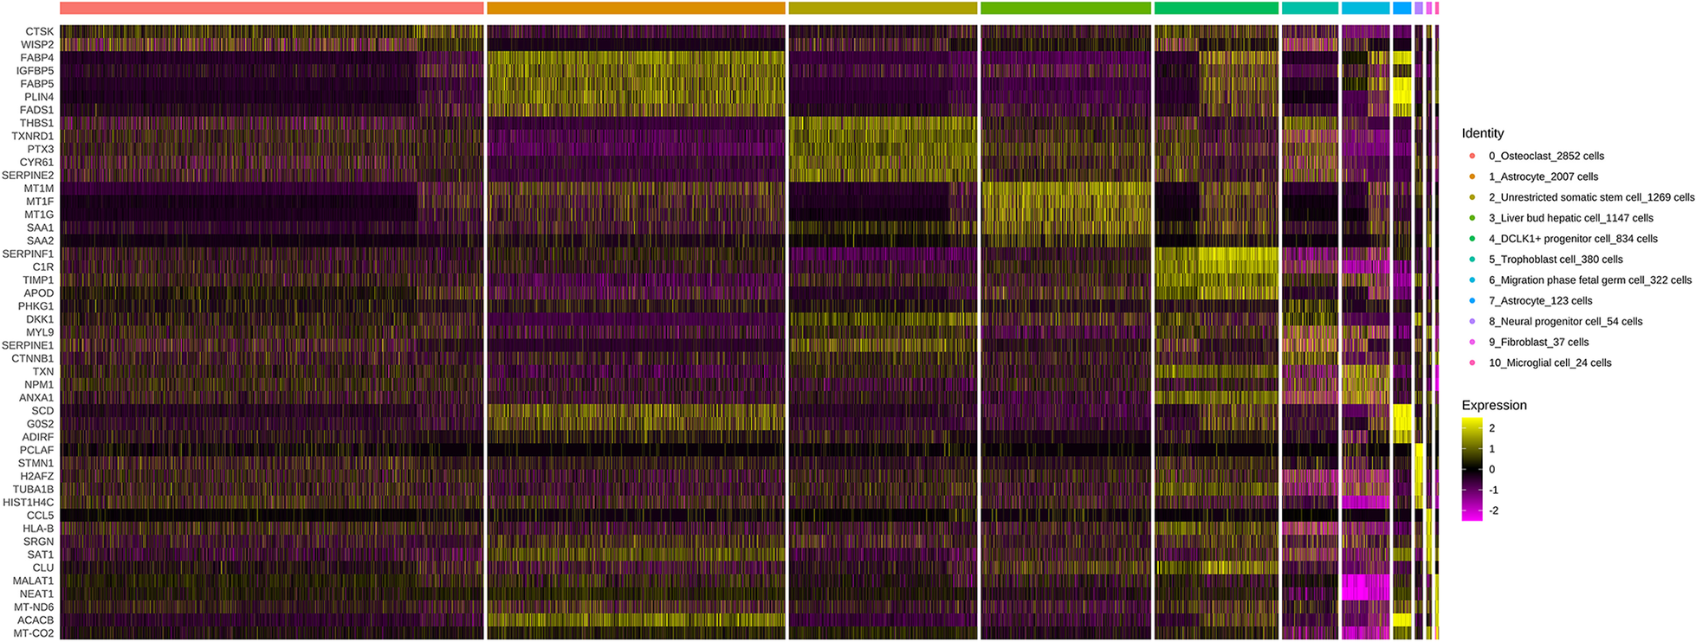The image size is (1696, 642).
Task: Click the DKK1 gene row label
Action: [x=40, y=319]
